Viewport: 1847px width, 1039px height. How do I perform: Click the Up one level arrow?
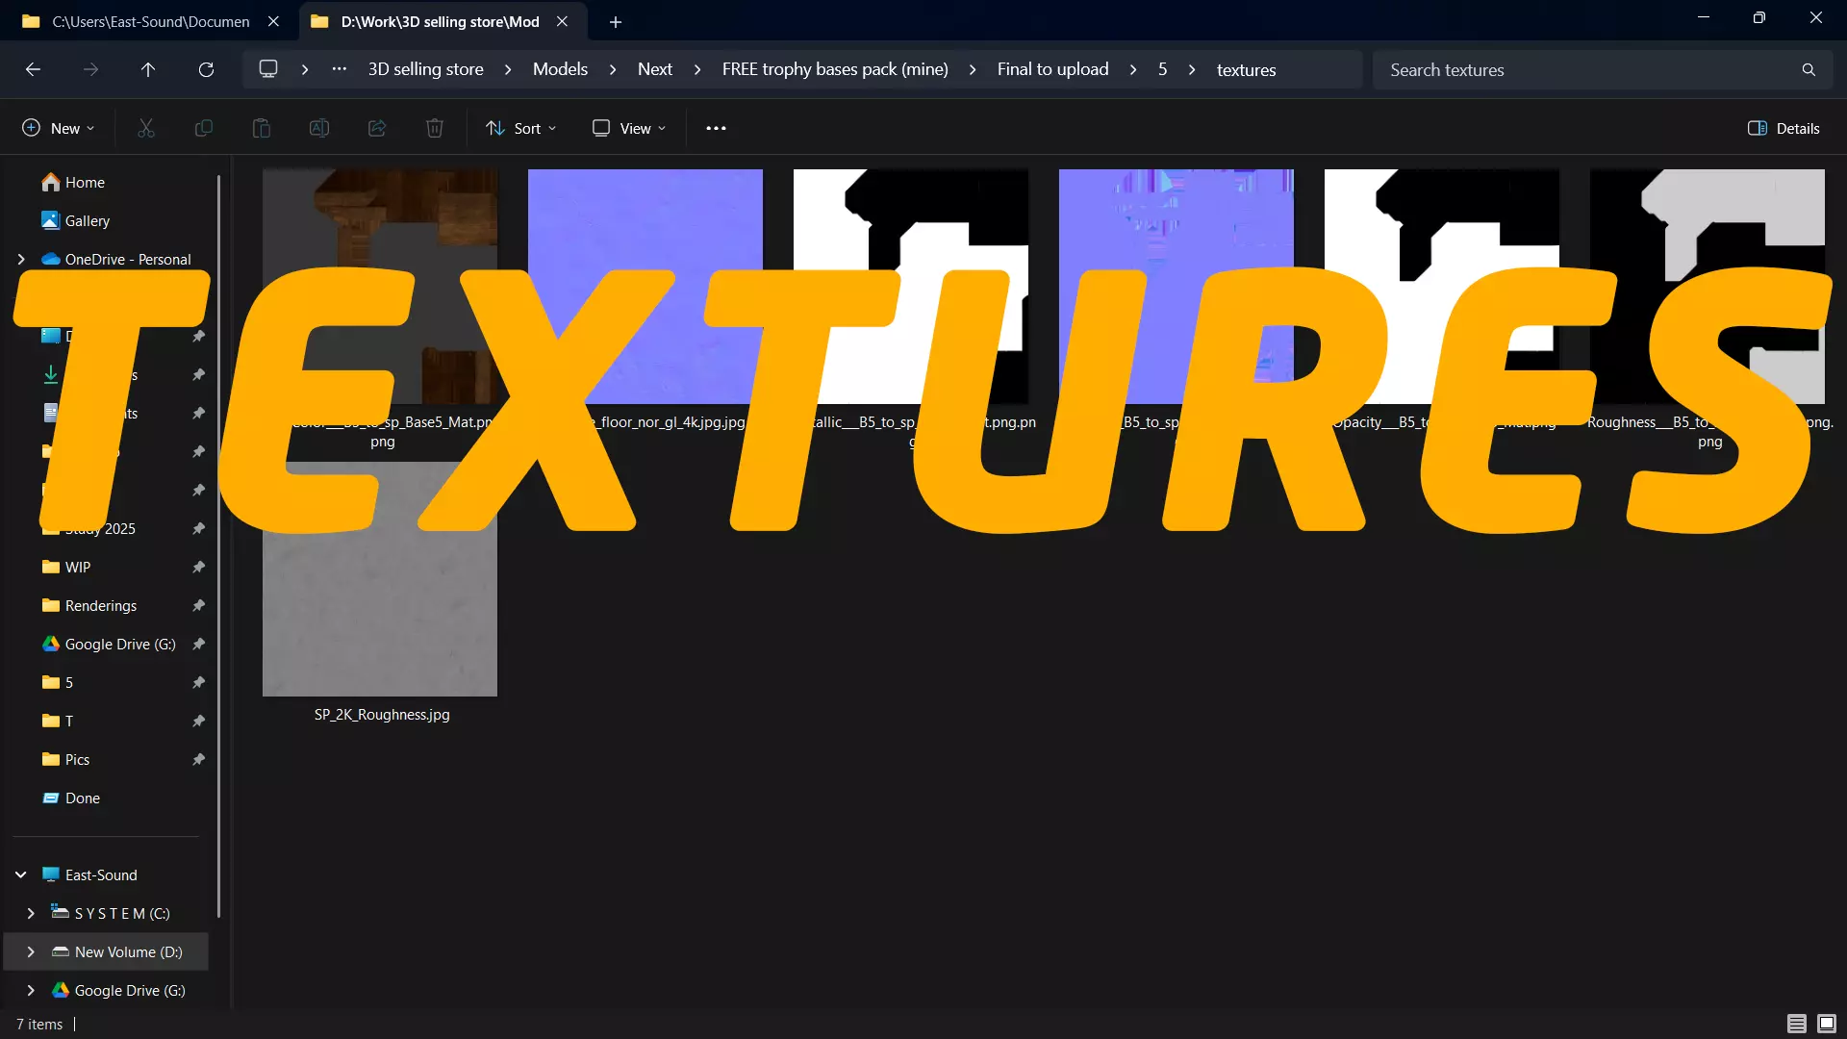pos(148,69)
